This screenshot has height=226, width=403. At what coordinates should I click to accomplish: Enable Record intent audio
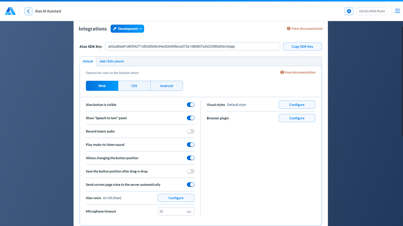tap(190, 131)
